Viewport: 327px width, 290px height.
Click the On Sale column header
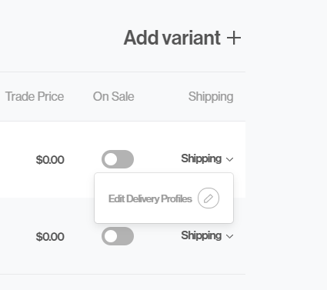point(113,97)
